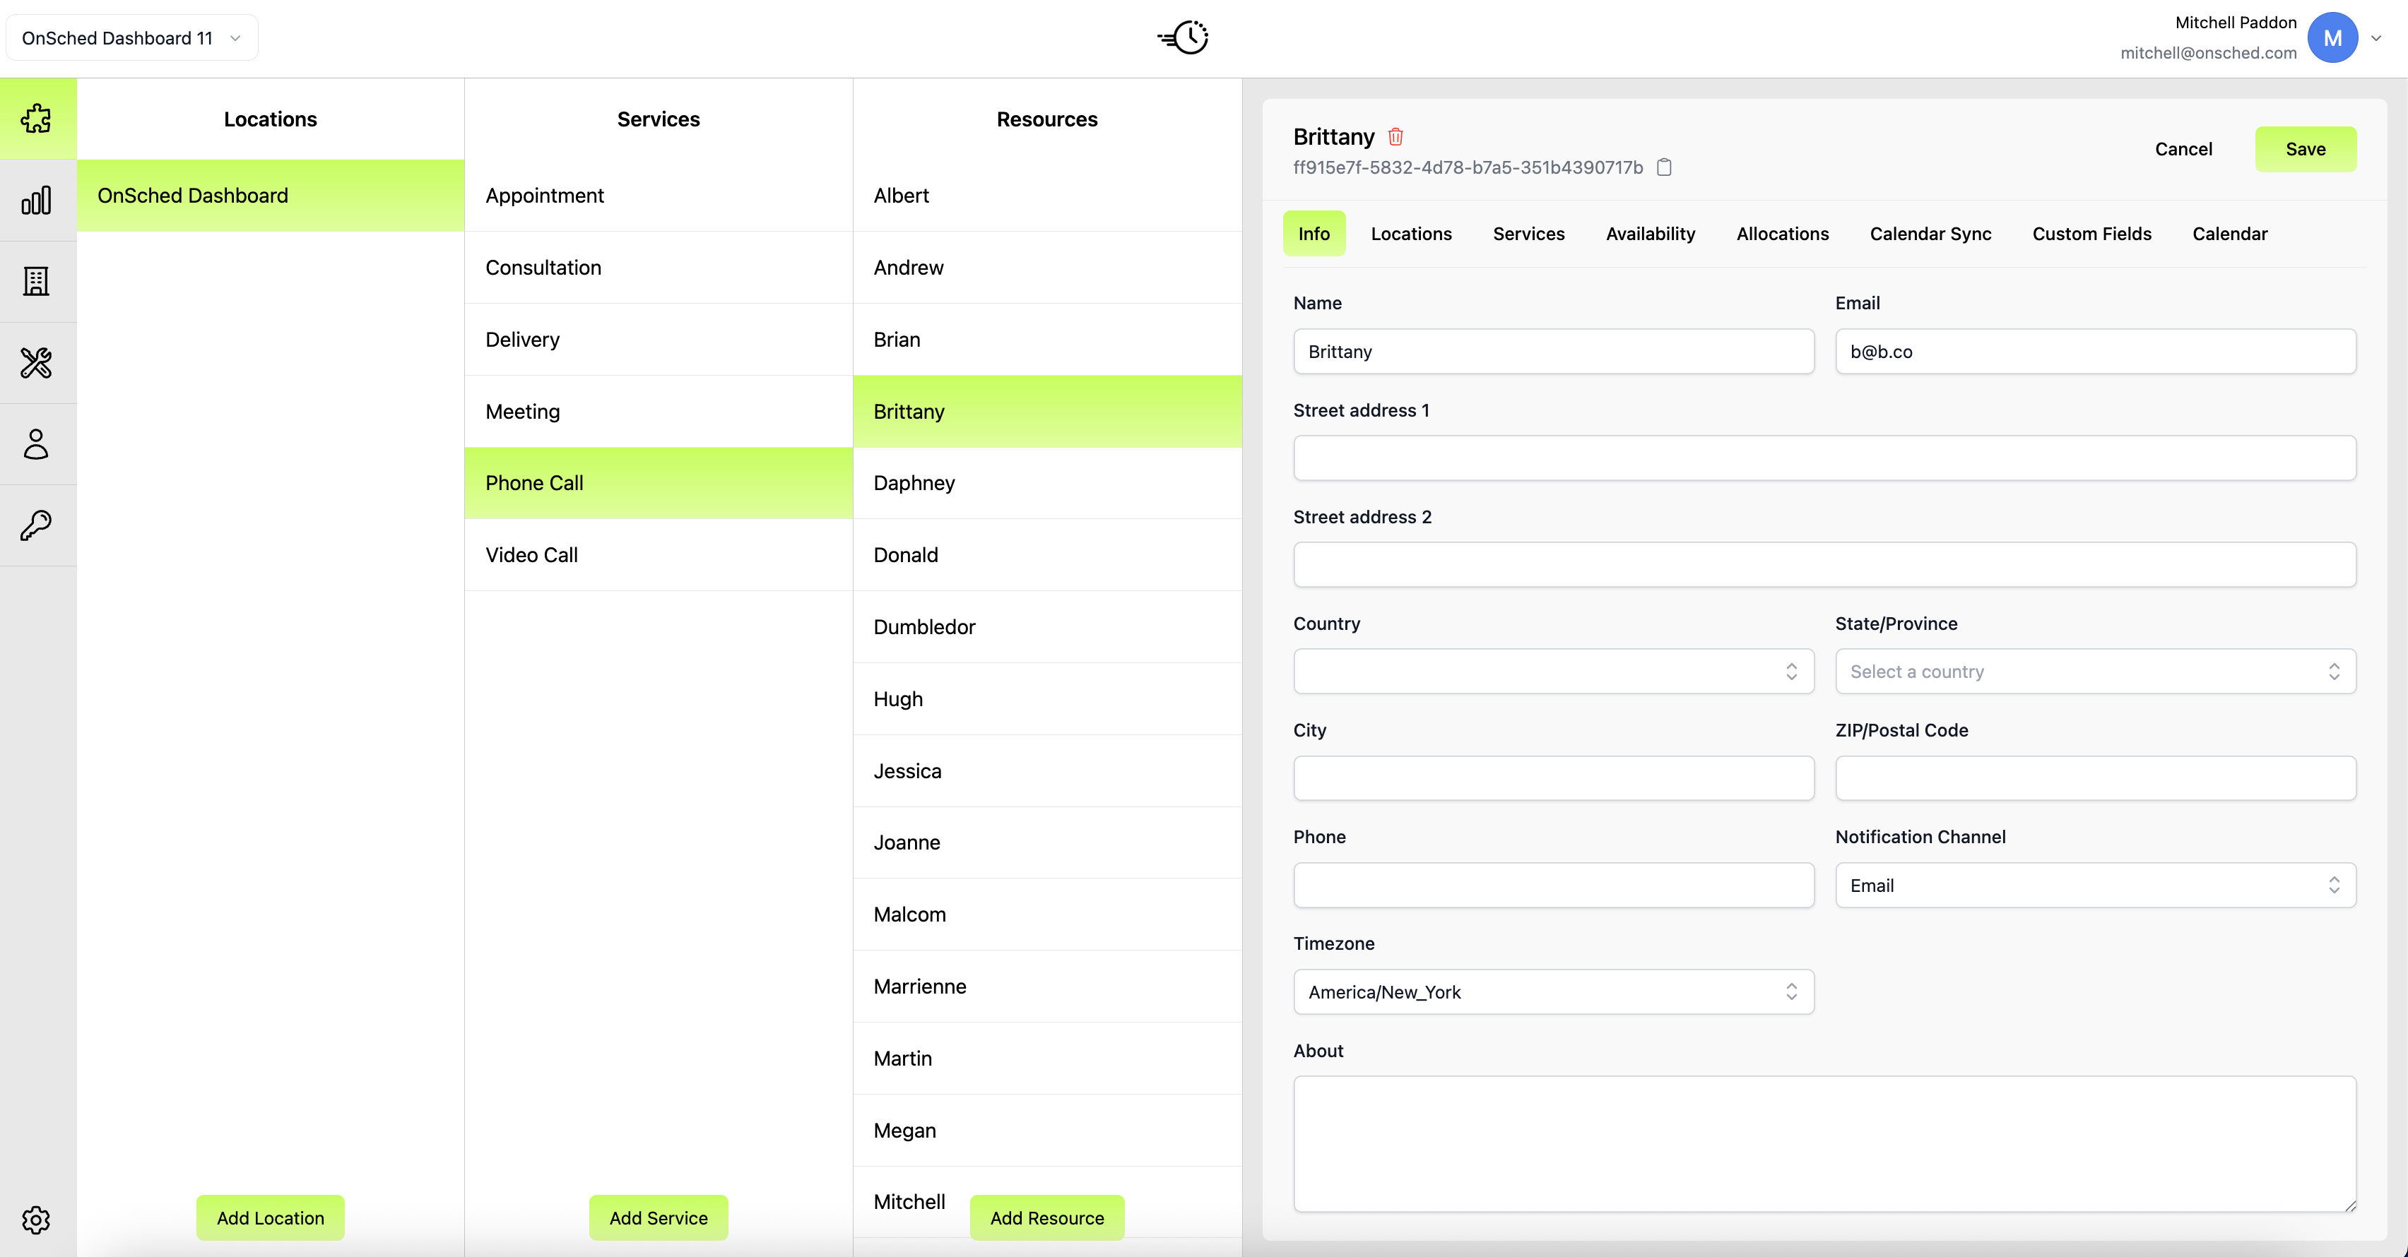Open the Notification Channel Email dropdown
Image resolution: width=2408 pixels, height=1257 pixels.
click(2094, 885)
